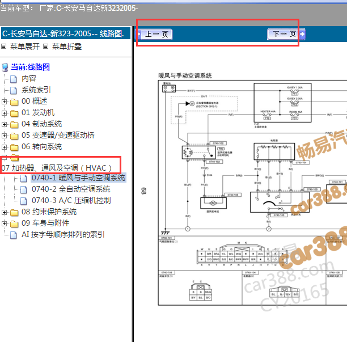Click the 菜单展开 list icon
Screen dimensions: 347x342
tap(3, 47)
